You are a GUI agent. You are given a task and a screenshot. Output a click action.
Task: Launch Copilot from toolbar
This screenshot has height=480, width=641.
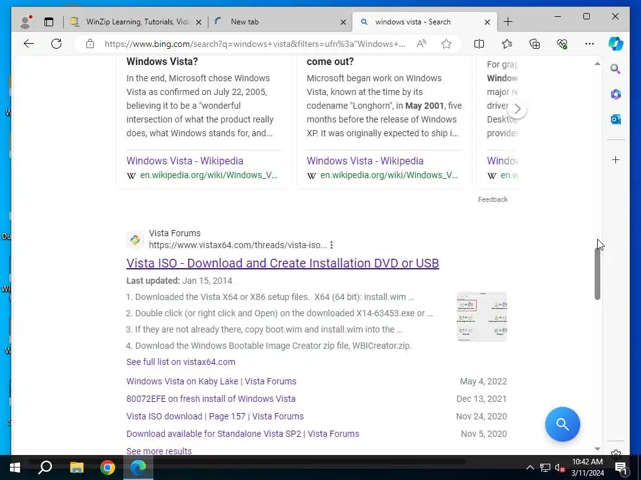point(616,44)
